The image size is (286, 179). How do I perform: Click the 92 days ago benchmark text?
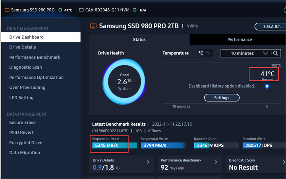172,167
